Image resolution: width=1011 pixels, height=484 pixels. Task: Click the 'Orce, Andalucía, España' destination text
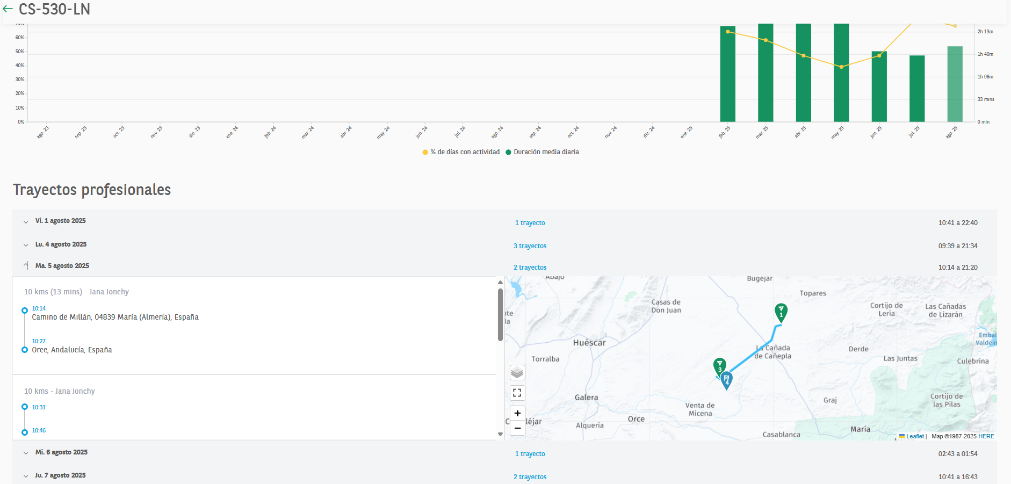[72, 350]
